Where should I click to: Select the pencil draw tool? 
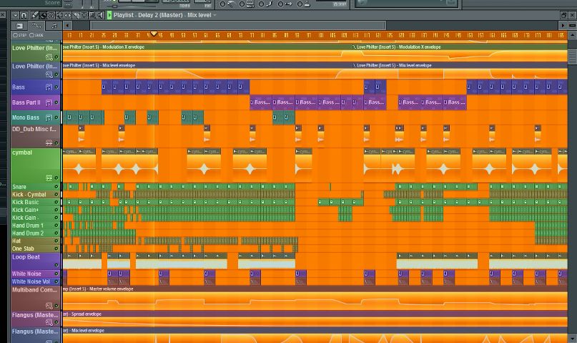pyautogui.click(x=35, y=15)
